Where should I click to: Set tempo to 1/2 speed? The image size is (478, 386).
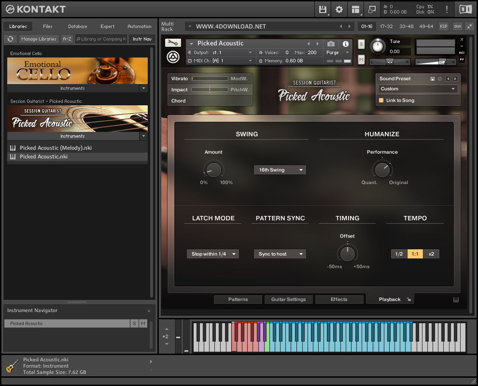399,254
